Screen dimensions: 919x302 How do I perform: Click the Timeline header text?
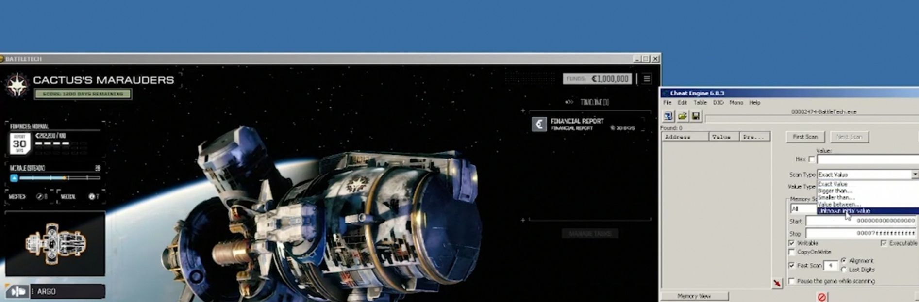594,102
